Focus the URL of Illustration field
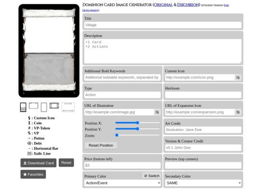The width and height of the screenshot is (260, 195). (x=119, y=112)
